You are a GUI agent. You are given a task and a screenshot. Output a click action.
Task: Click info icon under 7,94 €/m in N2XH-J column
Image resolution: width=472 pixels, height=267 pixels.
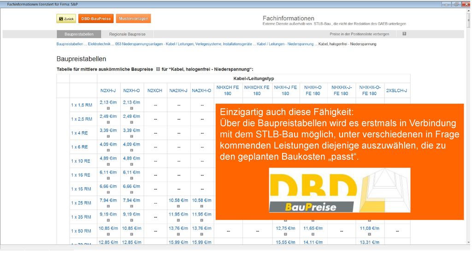click(108, 206)
